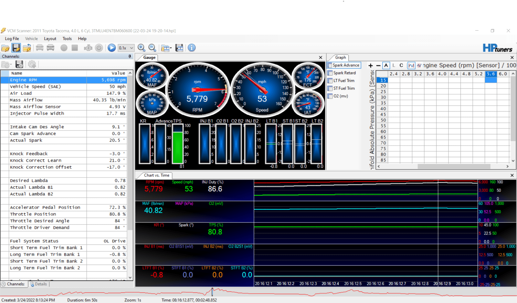Reopen the most recent log folder icon

click(27, 48)
